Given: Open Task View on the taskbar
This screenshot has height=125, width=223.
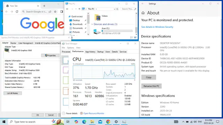Looking at the screenshot, I should point(68,122).
